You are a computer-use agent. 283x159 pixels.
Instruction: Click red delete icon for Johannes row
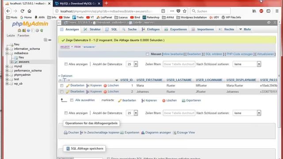tap(105, 92)
